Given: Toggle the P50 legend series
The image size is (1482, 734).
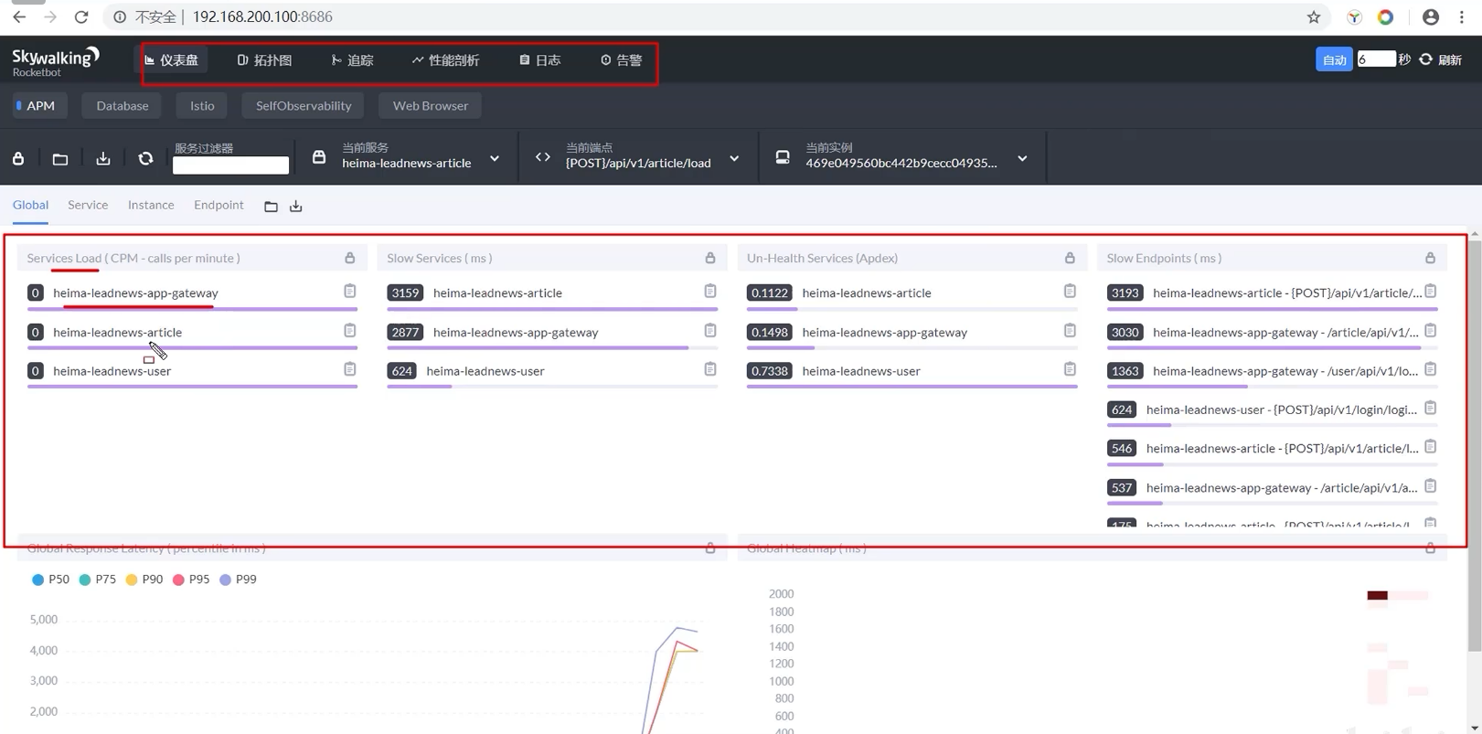Looking at the screenshot, I should [x=50, y=580].
